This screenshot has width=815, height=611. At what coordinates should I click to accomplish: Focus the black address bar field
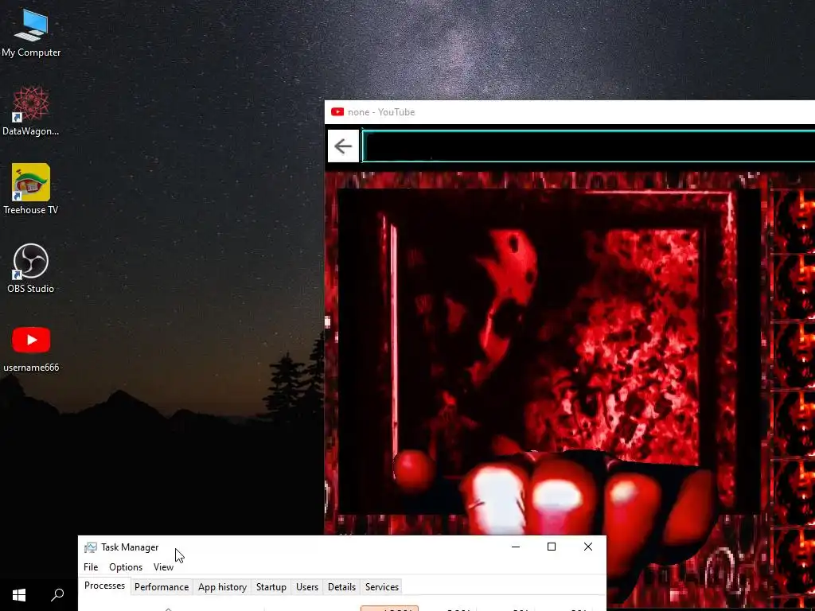[x=588, y=146]
